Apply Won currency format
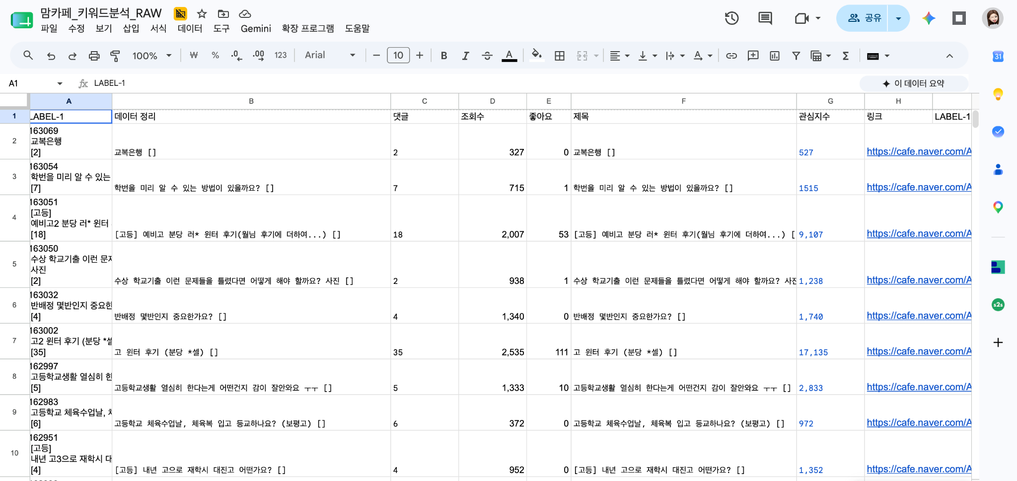 (194, 56)
